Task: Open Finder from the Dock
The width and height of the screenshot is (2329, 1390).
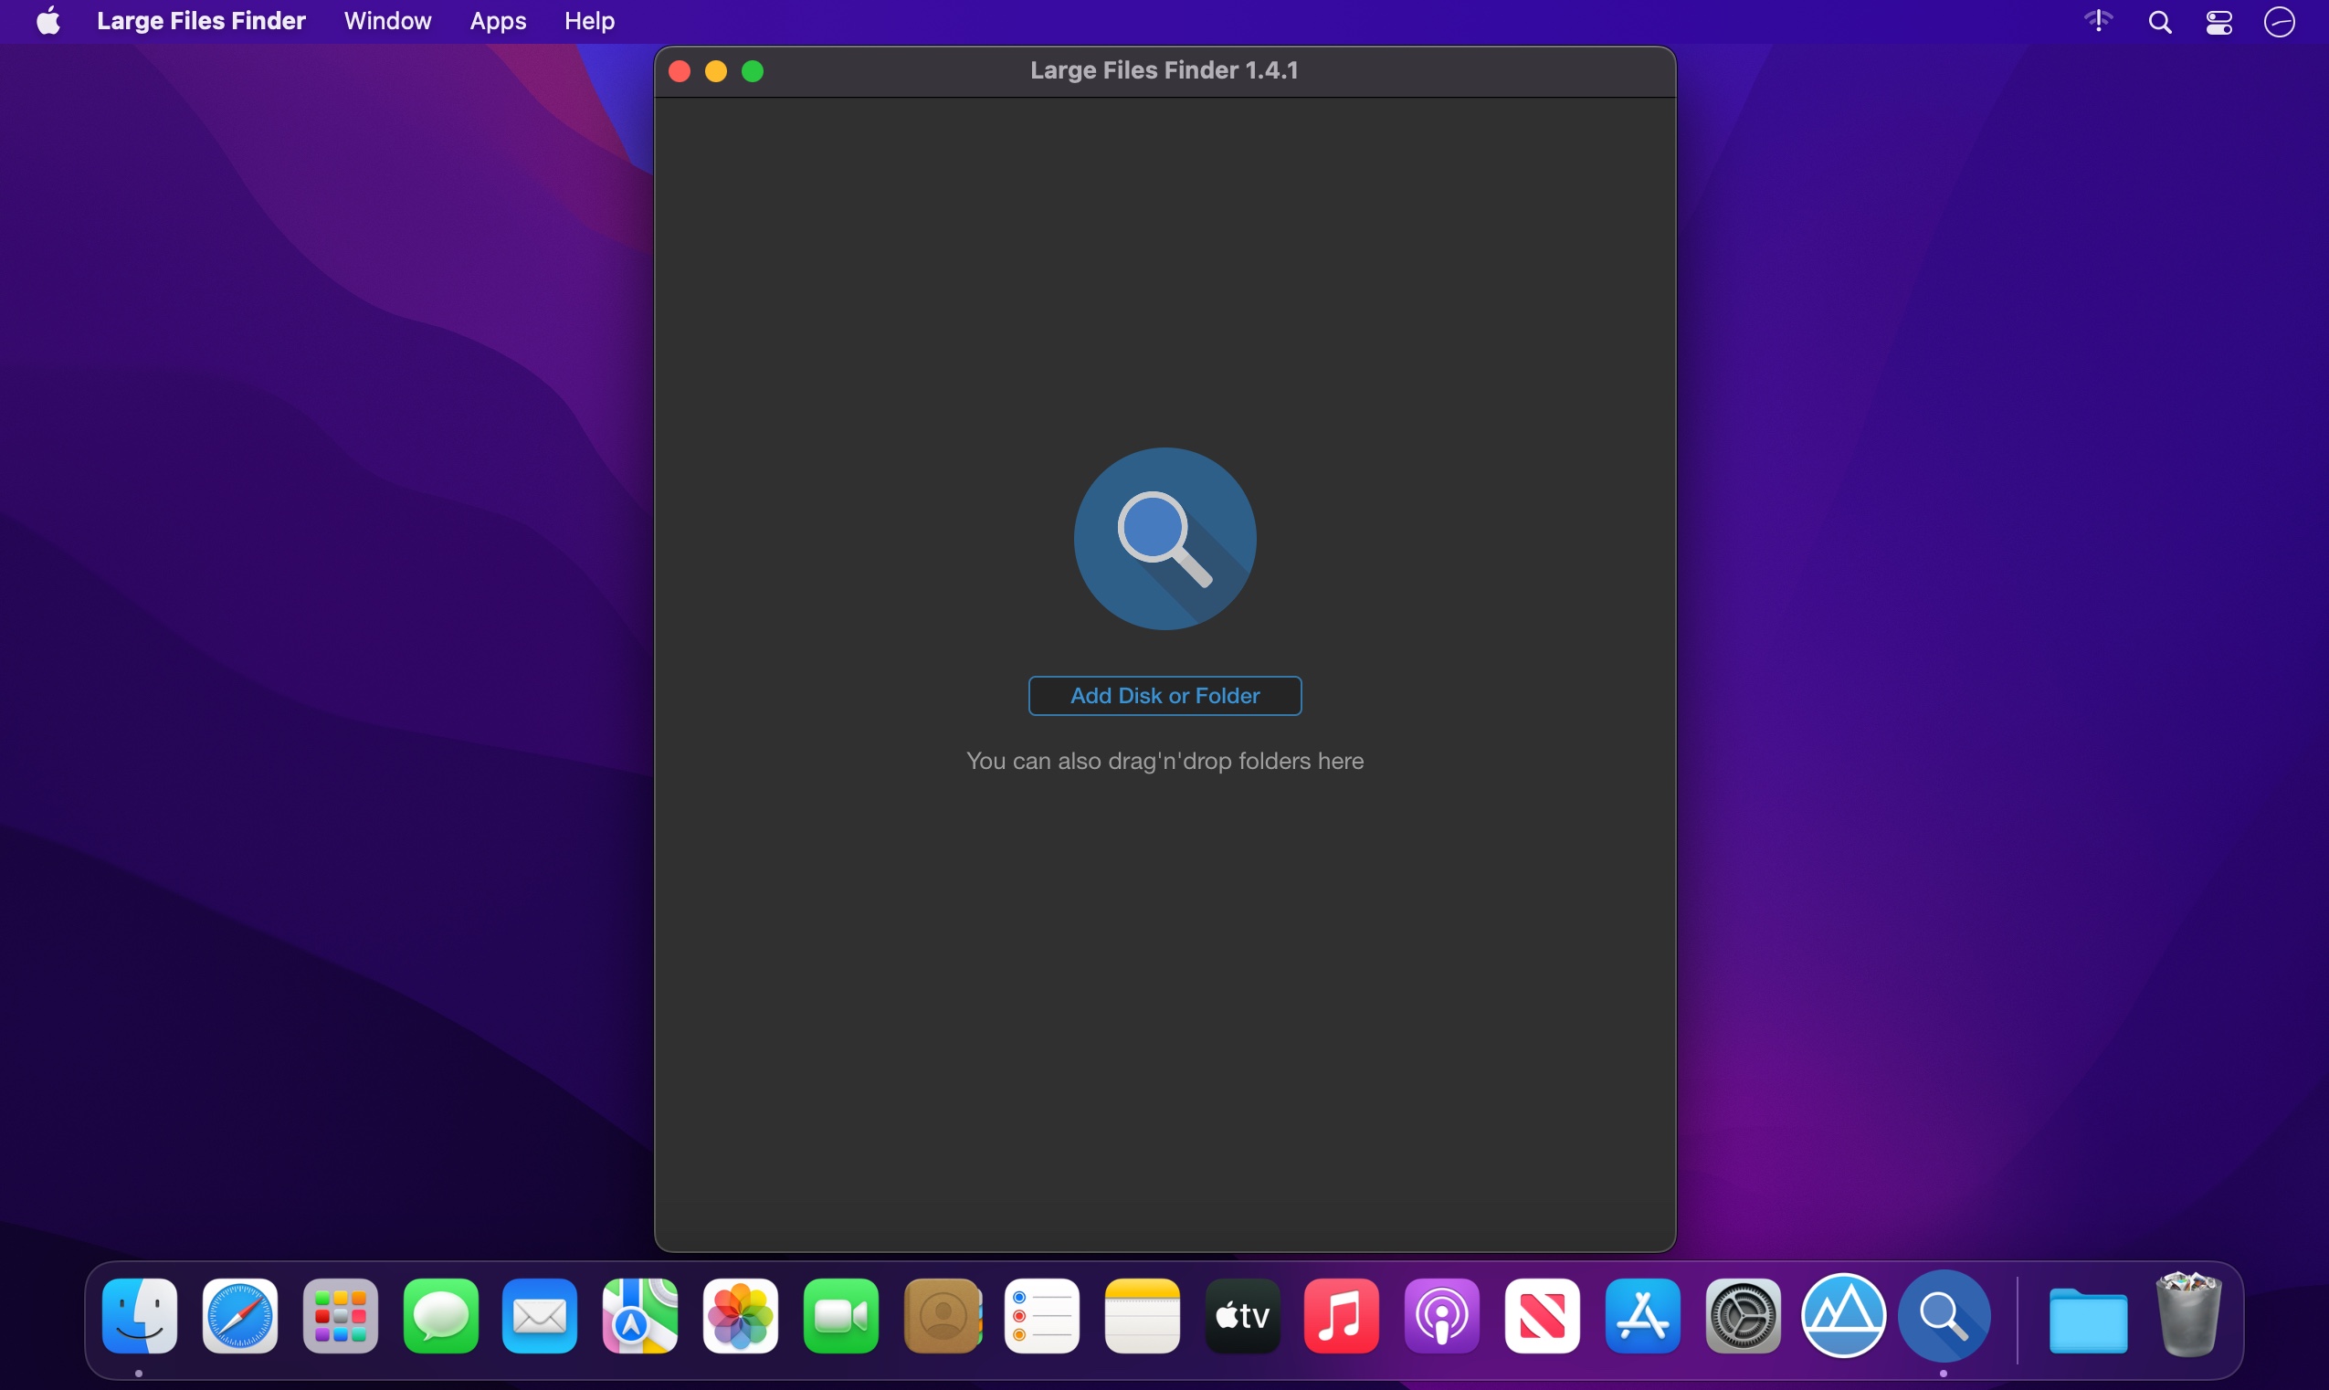Action: point(140,1316)
